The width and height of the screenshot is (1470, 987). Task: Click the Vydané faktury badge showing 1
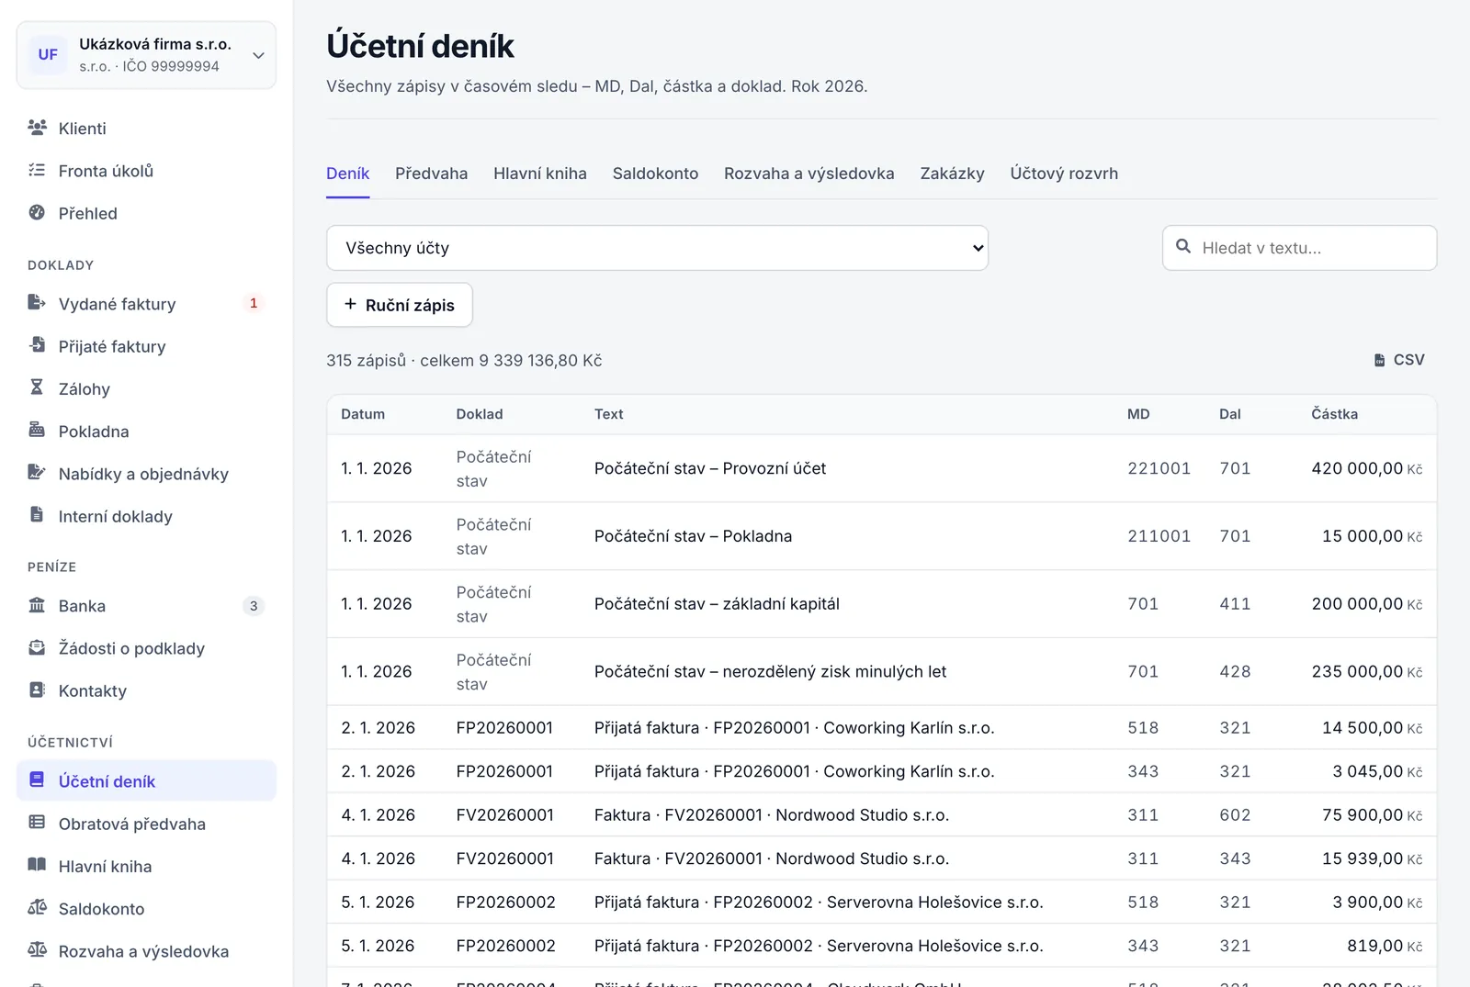(254, 303)
